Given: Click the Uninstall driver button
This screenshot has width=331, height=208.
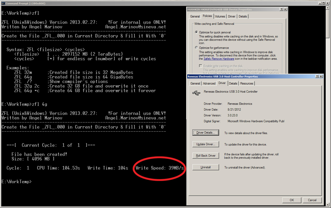Looking at the screenshot, I should 206,167.
